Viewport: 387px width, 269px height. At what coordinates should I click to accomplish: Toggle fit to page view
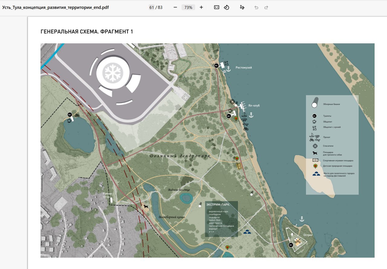[x=216, y=7]
